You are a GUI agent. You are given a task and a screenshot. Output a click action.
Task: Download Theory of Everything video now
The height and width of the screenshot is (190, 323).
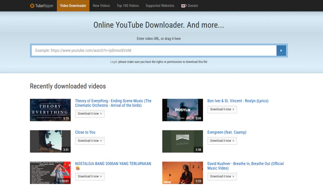tap(90, 113)
